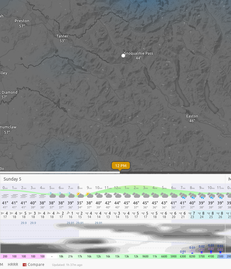
Task: Click the white Snoqualmie Pass location dot
Action: (x=123, y=56)
